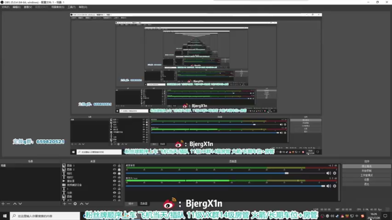
Task: Click the LIVE 00:00:00 status bar timer
Action: click(322, 210)
